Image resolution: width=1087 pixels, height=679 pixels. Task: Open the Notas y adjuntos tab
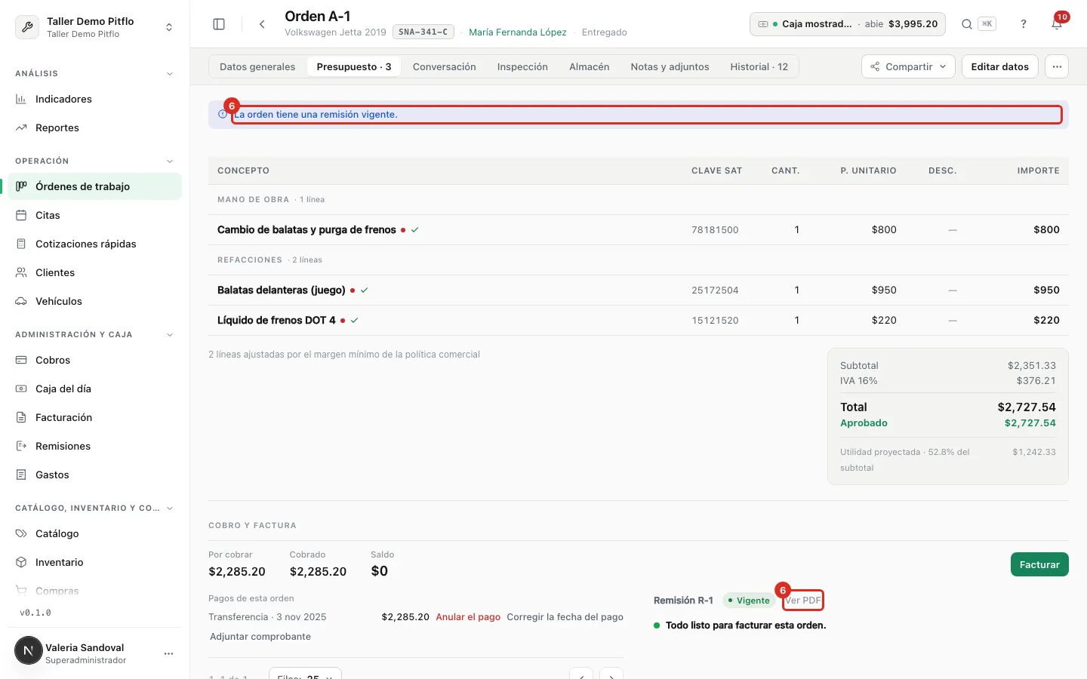point(670,66)
